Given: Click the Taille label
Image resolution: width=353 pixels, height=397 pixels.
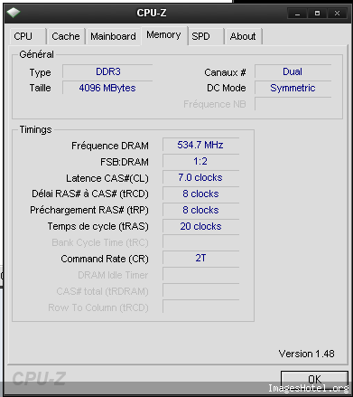Looking at the screenshot, I should tap(40, 88).
